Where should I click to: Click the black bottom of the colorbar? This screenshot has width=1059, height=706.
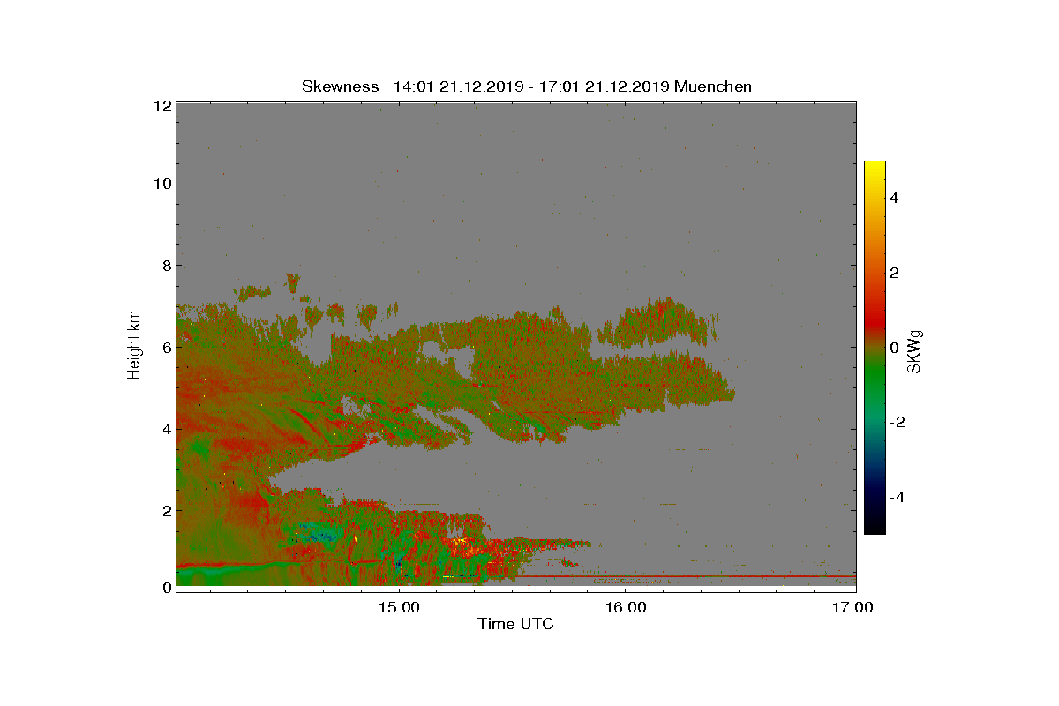tap(875, 525)
